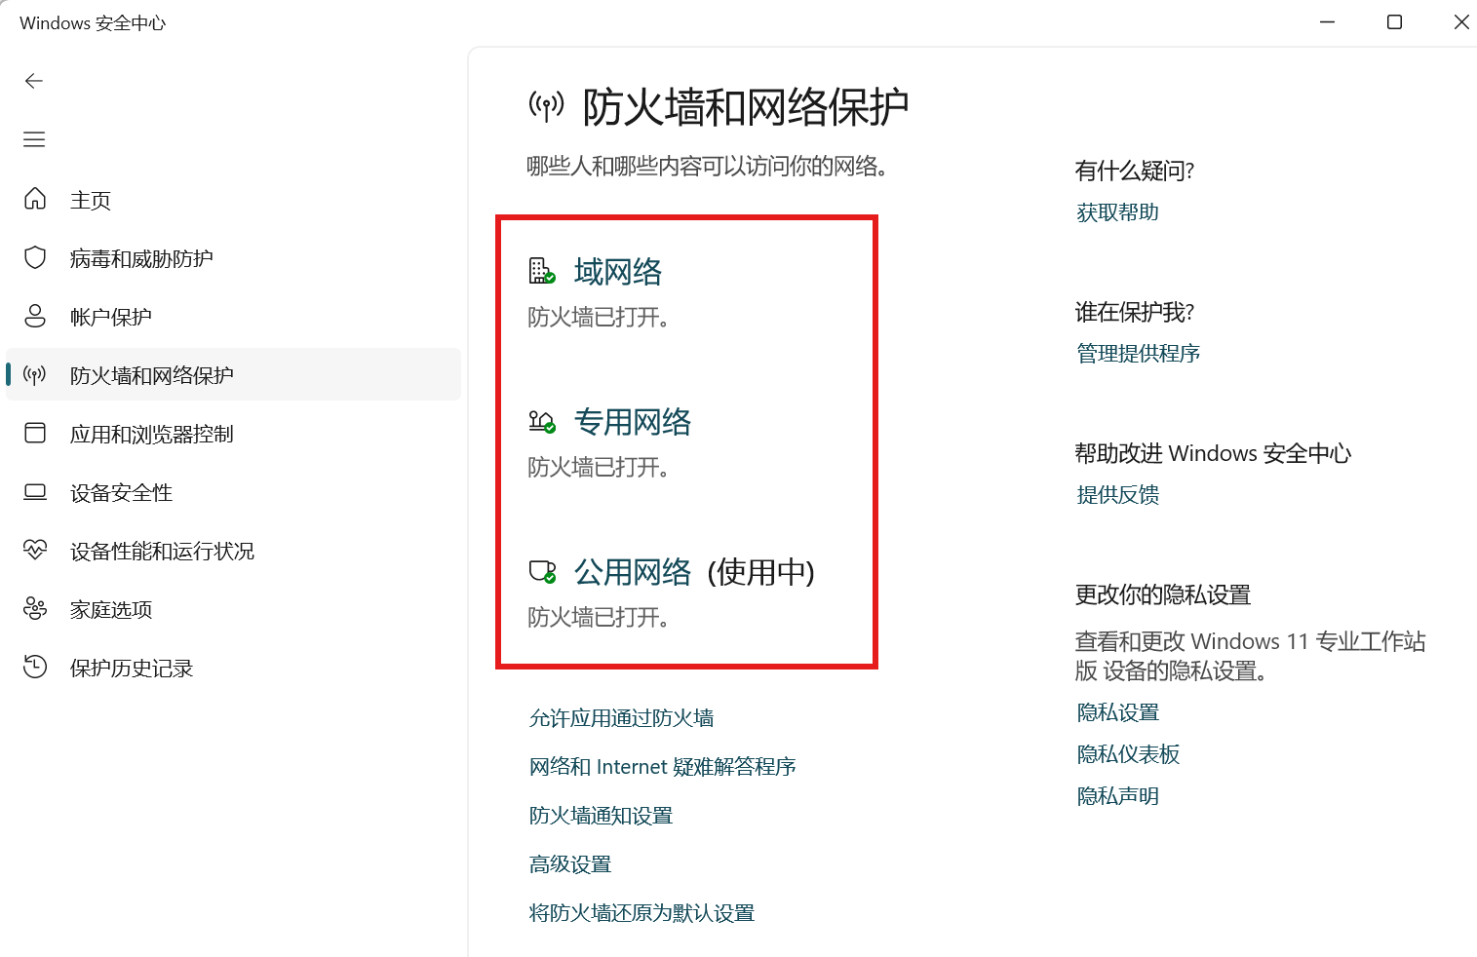Click the clock icon for 保护历史记录

click(x=35, y=668)
